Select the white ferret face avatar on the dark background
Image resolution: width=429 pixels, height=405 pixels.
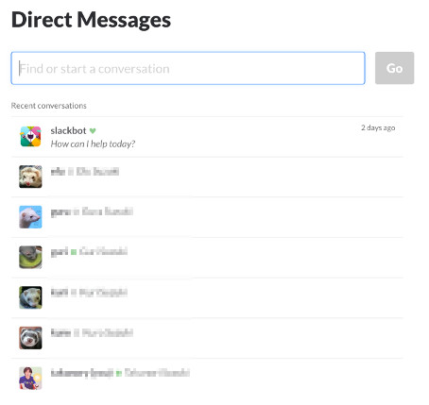pos(30,177)
